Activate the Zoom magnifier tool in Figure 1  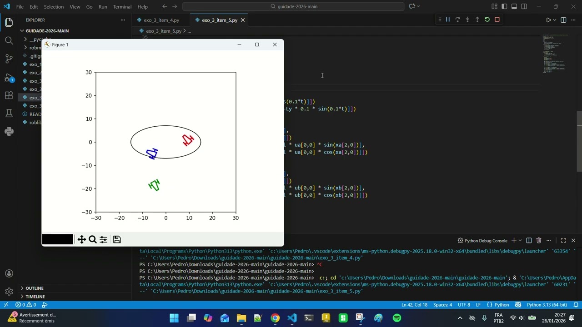(x=92, y=239)
